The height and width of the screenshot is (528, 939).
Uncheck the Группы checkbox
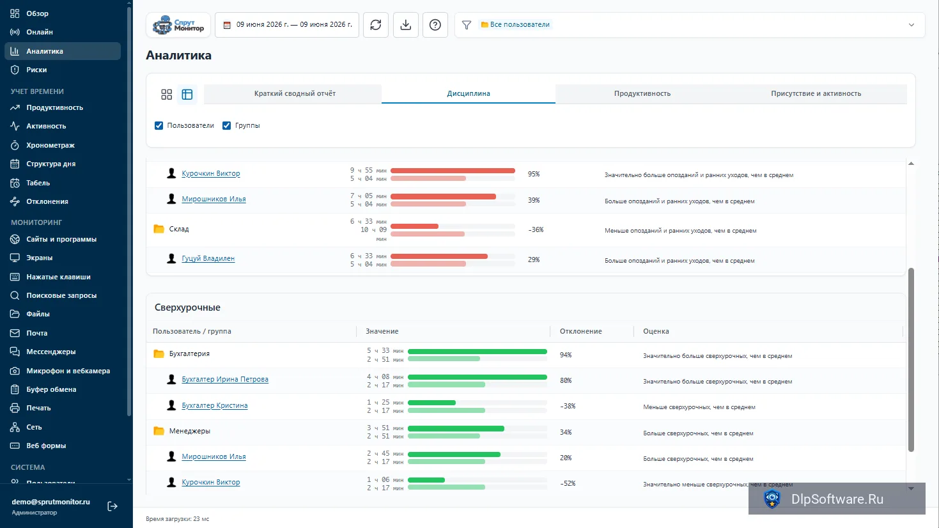226,125
